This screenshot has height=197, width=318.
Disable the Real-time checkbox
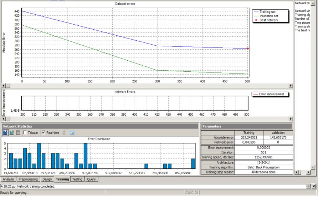(x=43, y=133)
